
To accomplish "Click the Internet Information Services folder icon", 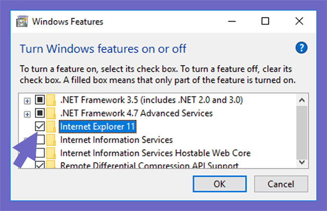I will tap(51, 140).
